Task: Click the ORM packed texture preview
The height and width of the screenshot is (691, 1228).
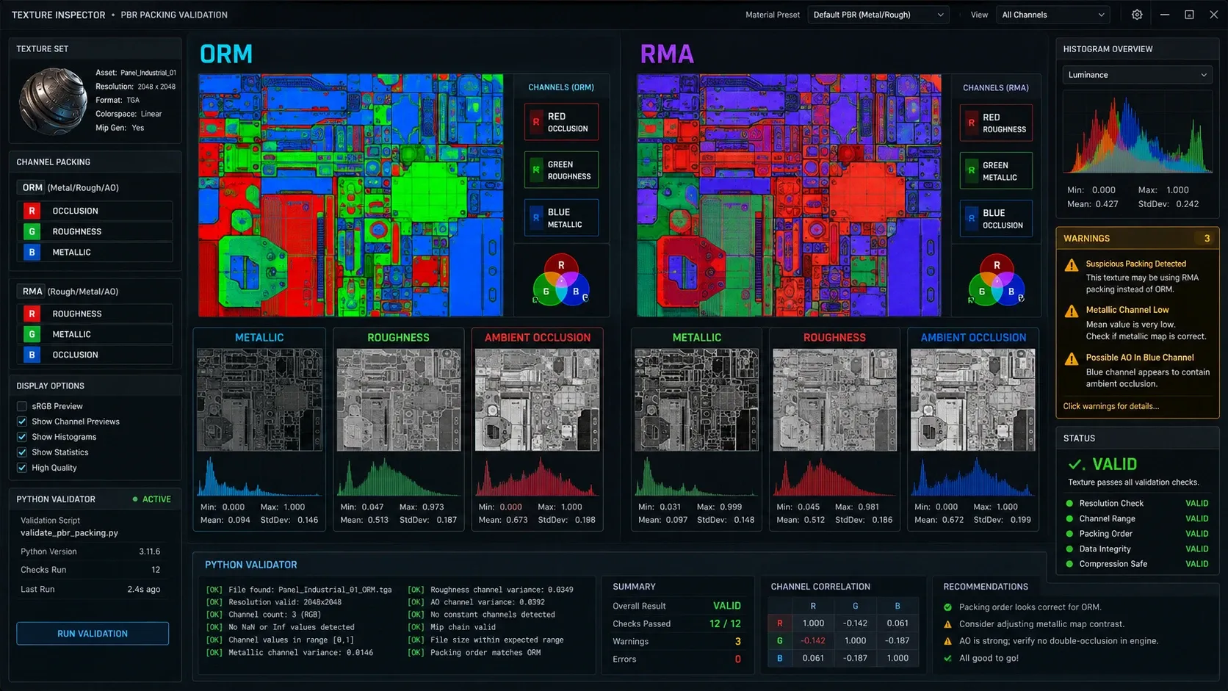Action: [351, 195]
